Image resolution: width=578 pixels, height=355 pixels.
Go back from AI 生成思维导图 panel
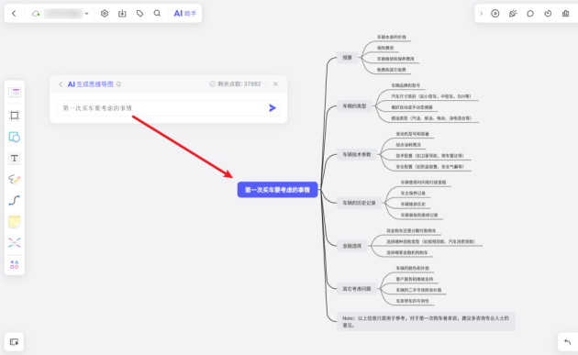61,84
